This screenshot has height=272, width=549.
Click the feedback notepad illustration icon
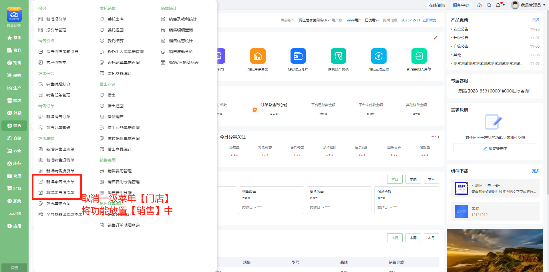(x=493, y=122)
